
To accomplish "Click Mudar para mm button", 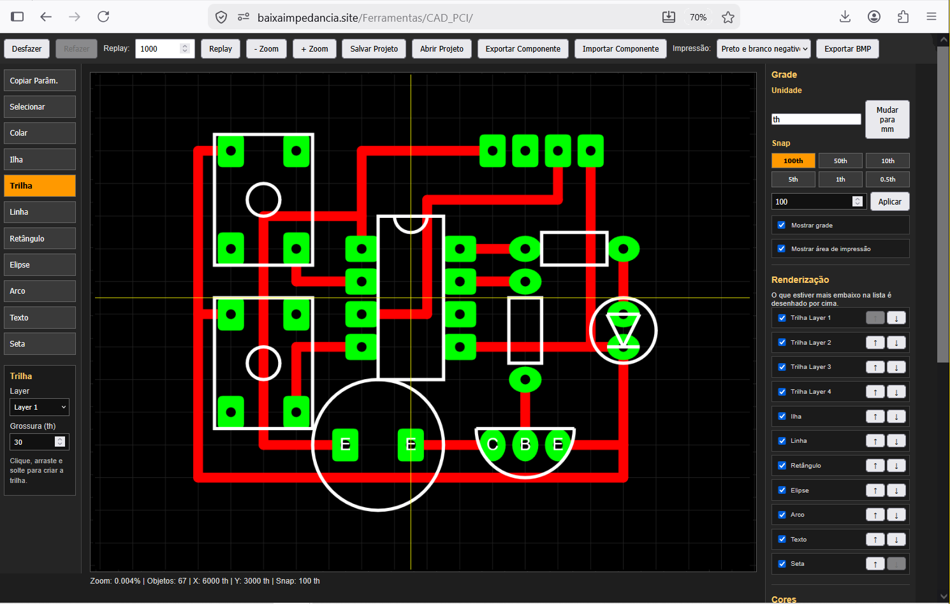I will pos(887,120).
